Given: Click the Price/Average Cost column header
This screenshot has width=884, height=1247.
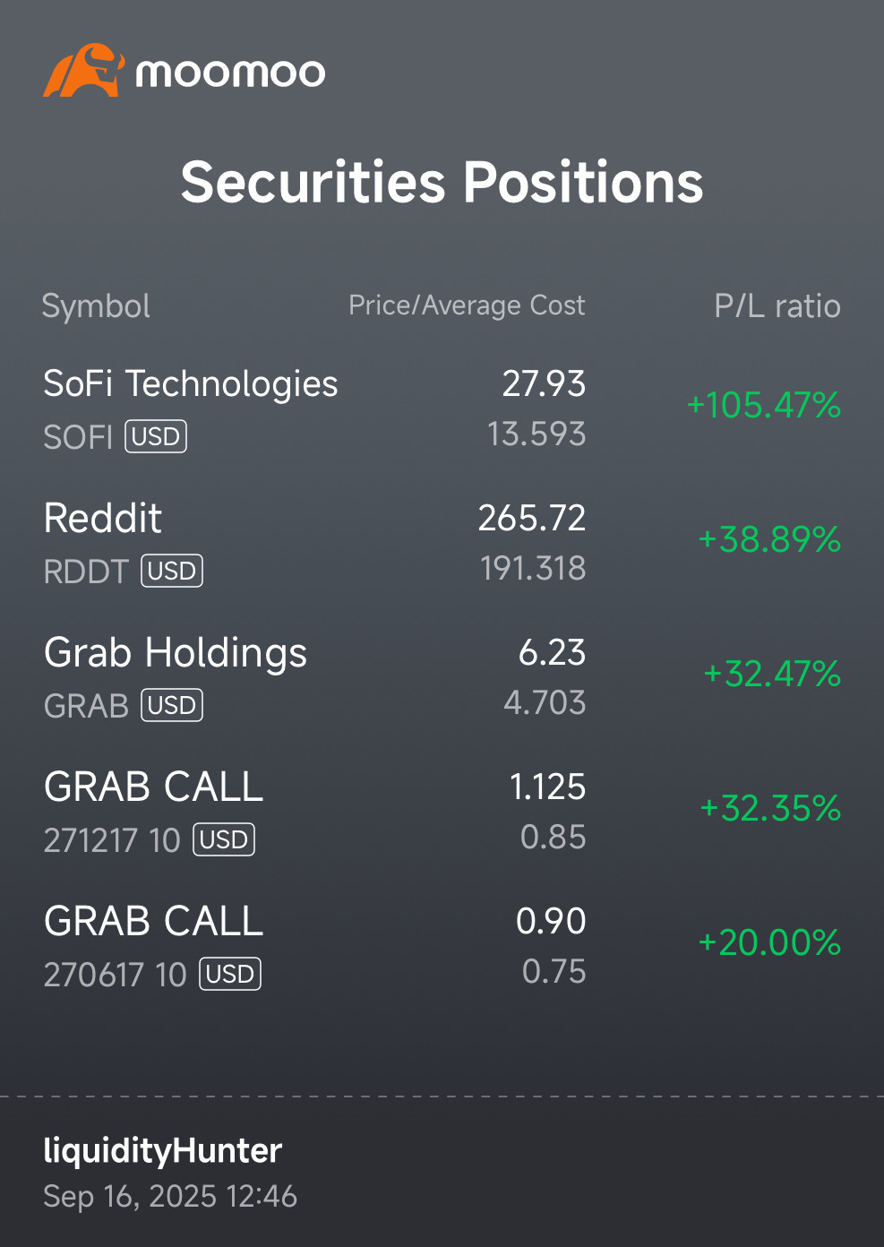Looking at the screenshot, I should tap(467, 305).
